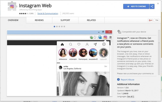This screenshot has height=102, width=162.
Task: Open the heart activity icon
Action: coord(79,44)
